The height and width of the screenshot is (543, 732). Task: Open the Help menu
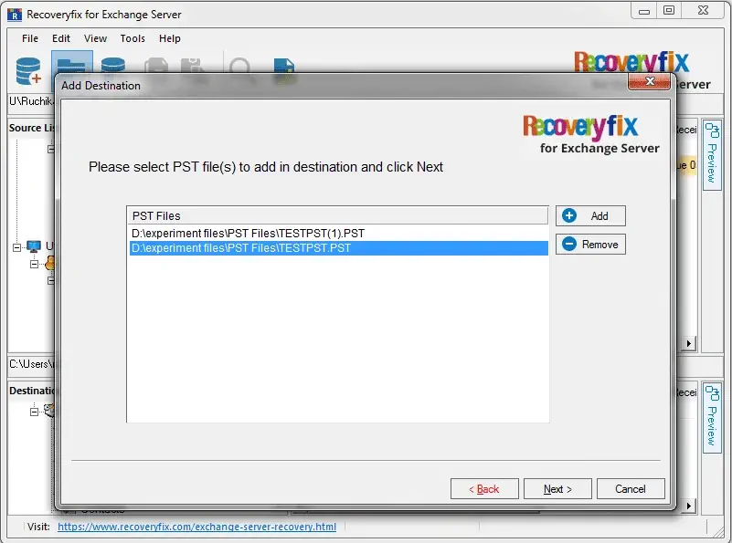(169, 38)
